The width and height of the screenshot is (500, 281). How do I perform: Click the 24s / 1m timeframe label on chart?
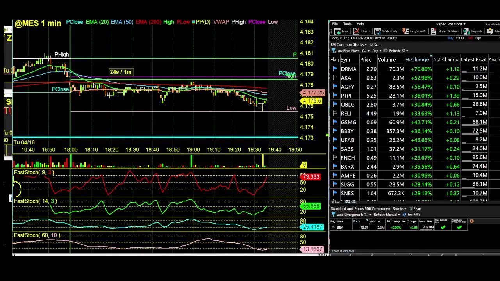(121, 72)
